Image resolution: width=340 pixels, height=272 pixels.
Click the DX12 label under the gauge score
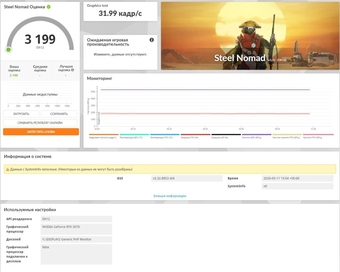(x=40, y=47)
